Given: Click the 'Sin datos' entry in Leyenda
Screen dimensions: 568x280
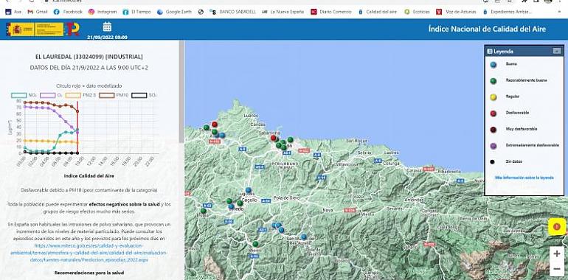Looking at the screenshot, I should click(514, 161).
